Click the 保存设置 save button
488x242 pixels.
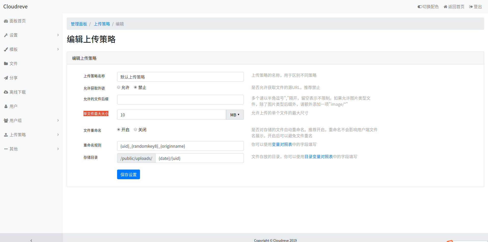point(128,174)
